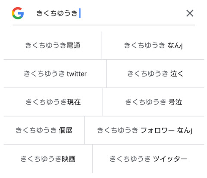Choose the きくちゆうき 号泣 suggestion
Image resolution: width=207 pixels, height=178 pixels.
coord(154,102)
